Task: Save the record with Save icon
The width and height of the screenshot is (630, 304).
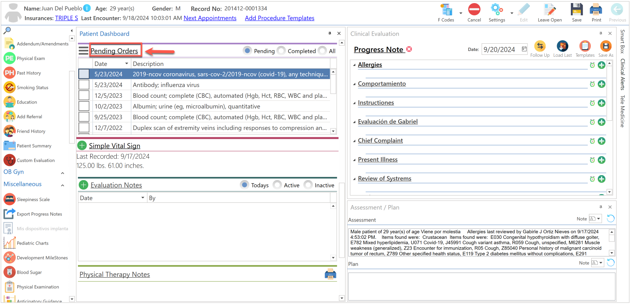Action: (x=577, y=9)
